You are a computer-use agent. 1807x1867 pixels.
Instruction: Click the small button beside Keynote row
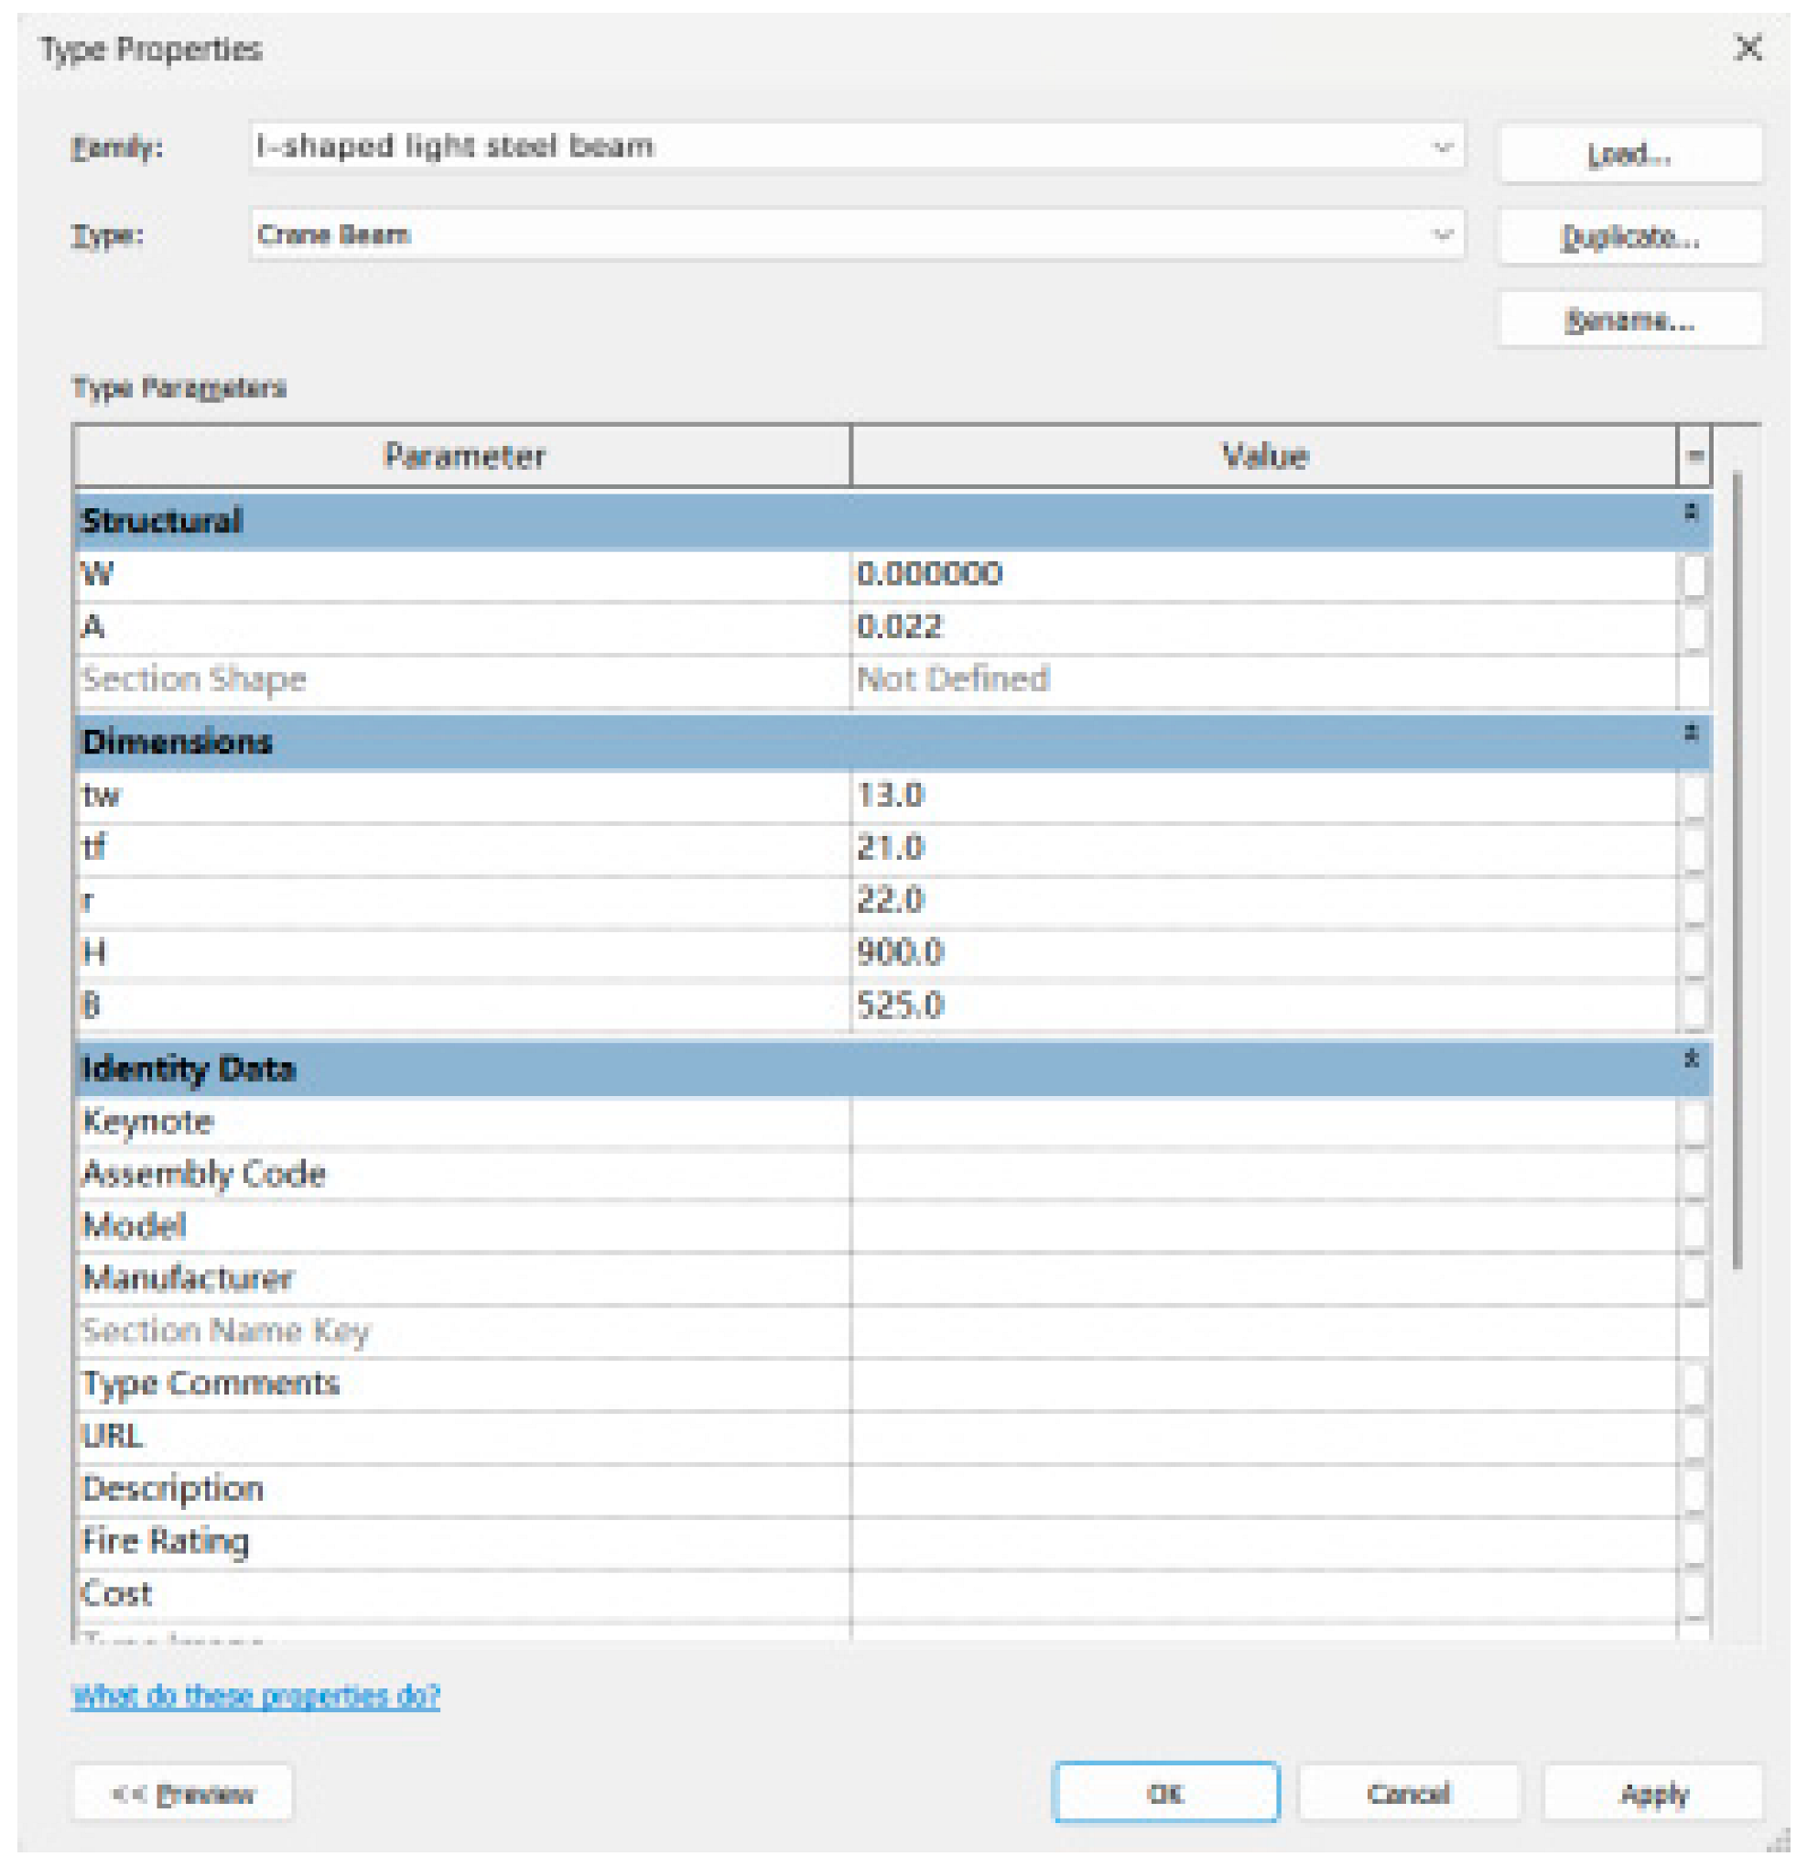pos(1693,1122)
